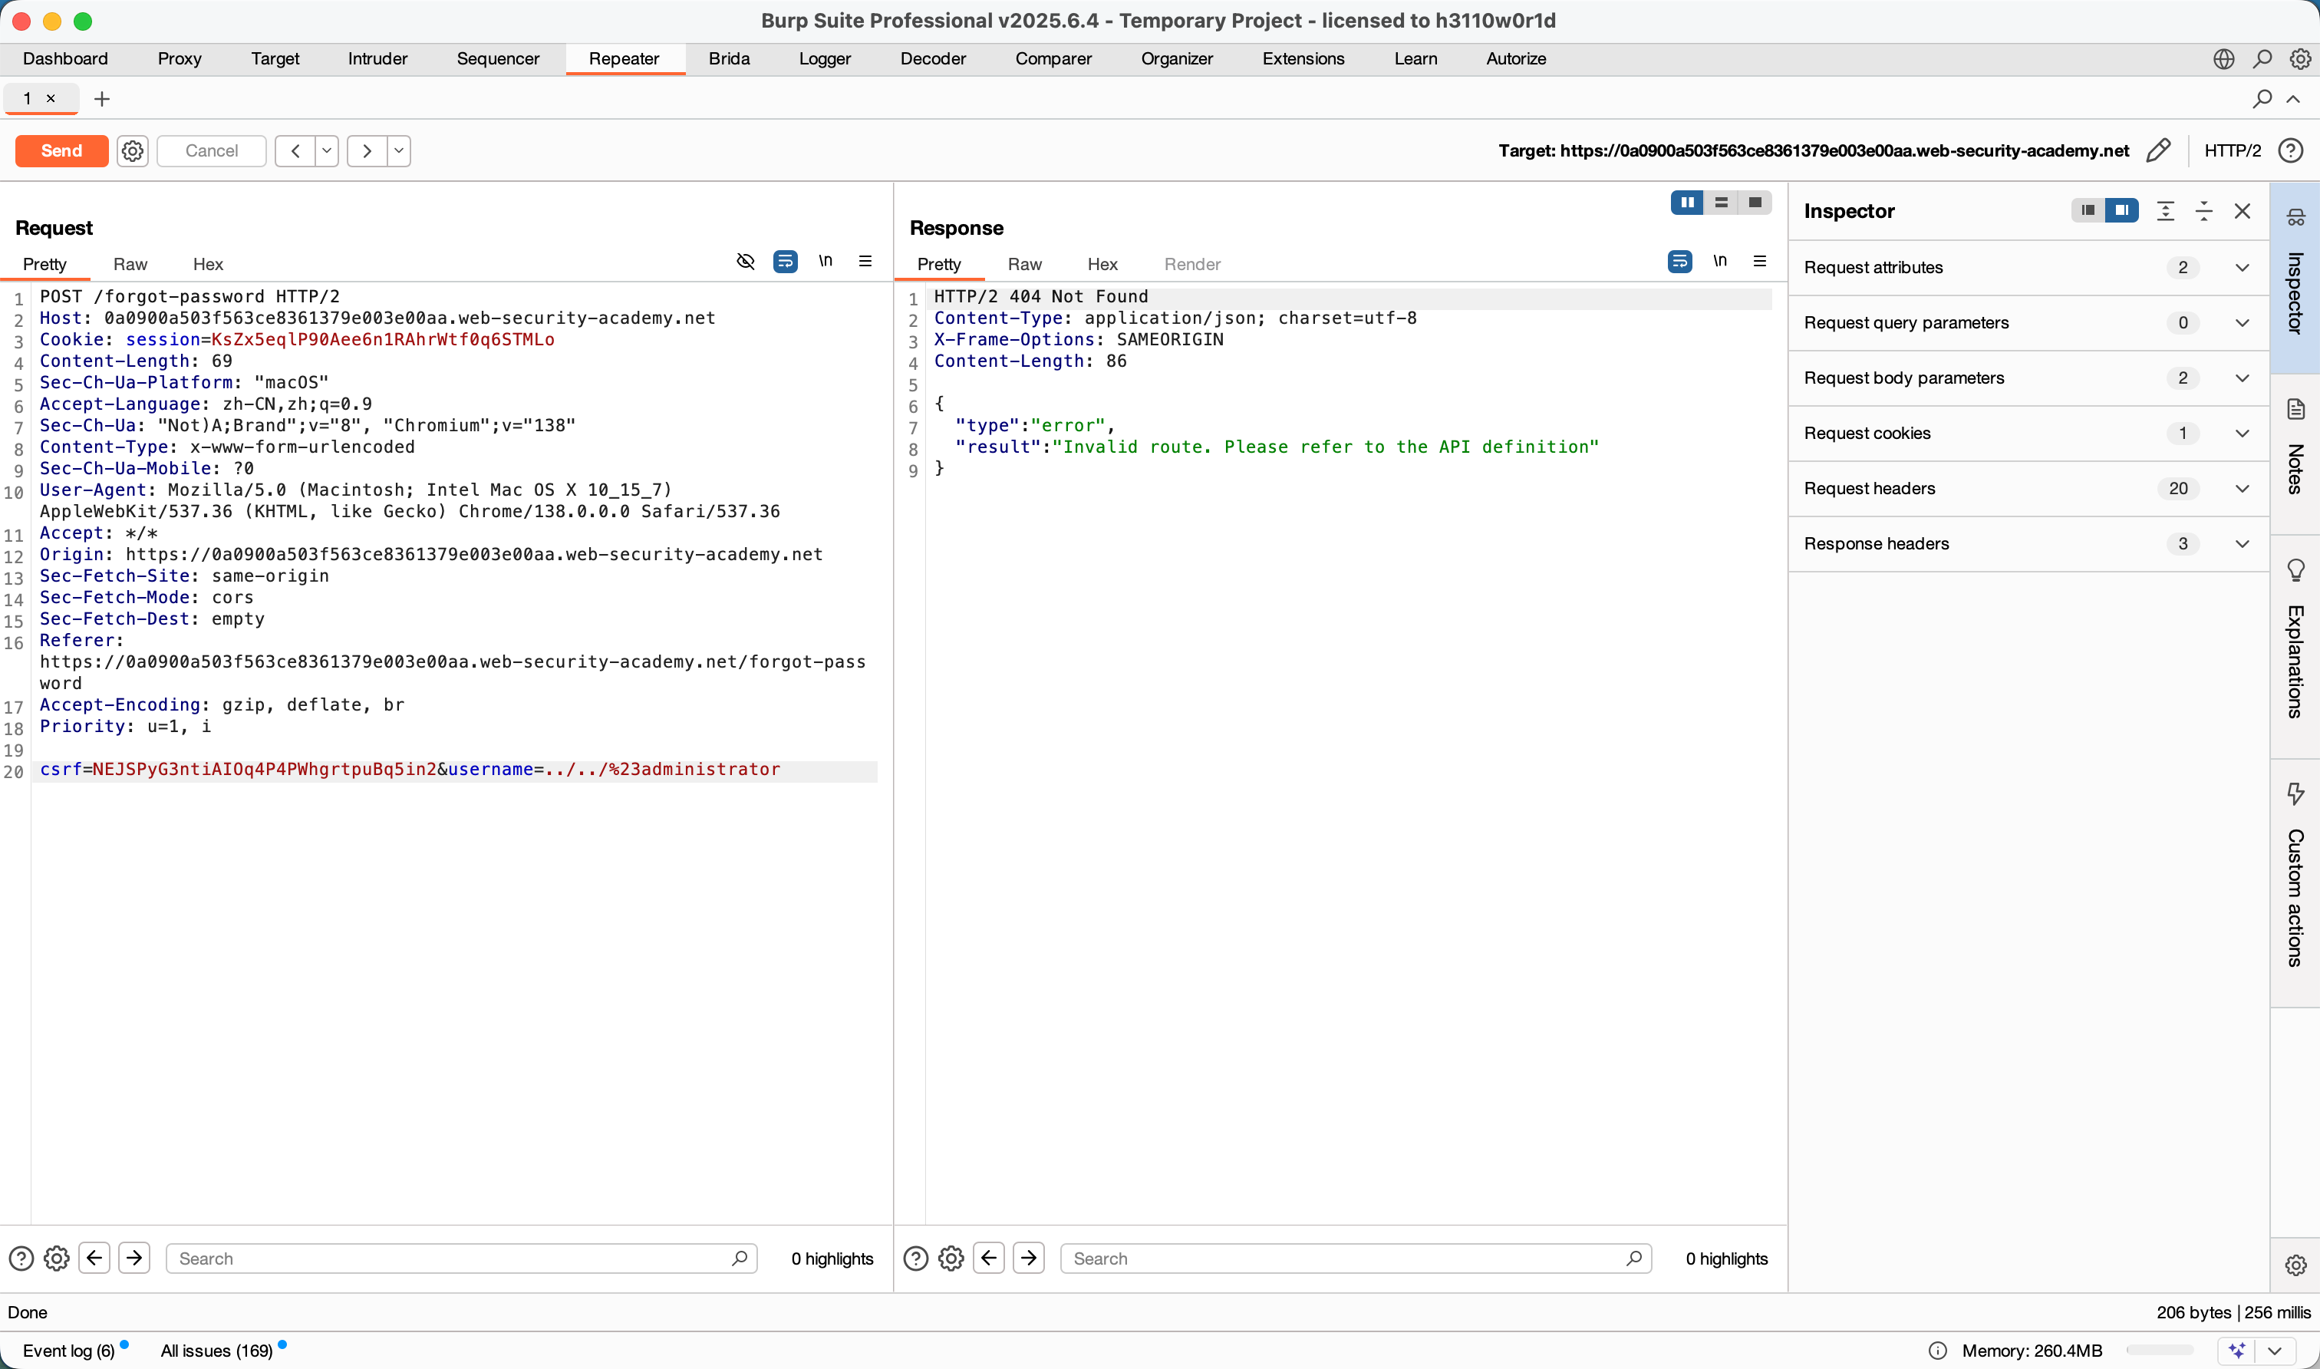Click the edit target pencil icon
The width and height of the screenshot is (2320, 1369).
click(2159, 150)
